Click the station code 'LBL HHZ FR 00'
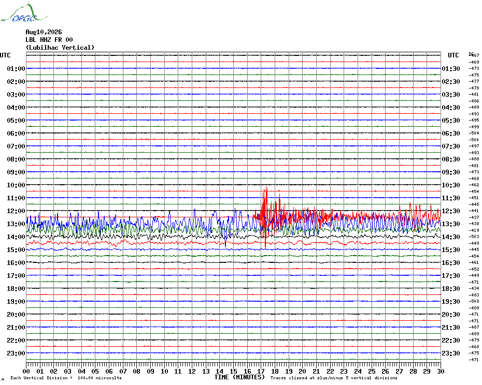 click(49, 40)
